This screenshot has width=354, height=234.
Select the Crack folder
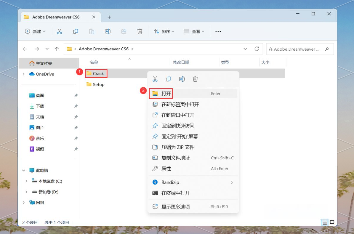click(x=95, y=73)
